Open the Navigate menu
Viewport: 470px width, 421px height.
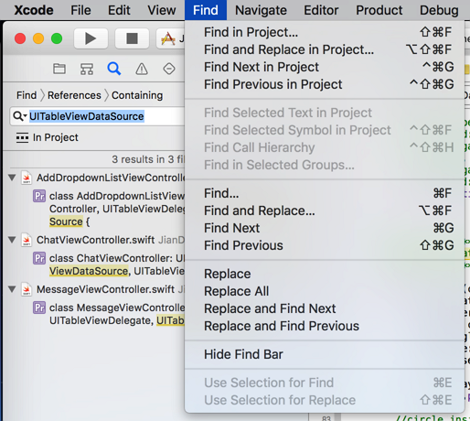click(261, 10)
